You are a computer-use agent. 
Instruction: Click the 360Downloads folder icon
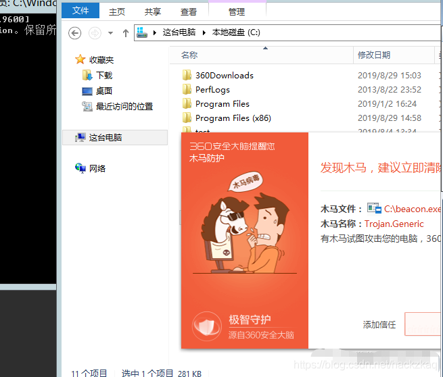click(x=187, y=75)
